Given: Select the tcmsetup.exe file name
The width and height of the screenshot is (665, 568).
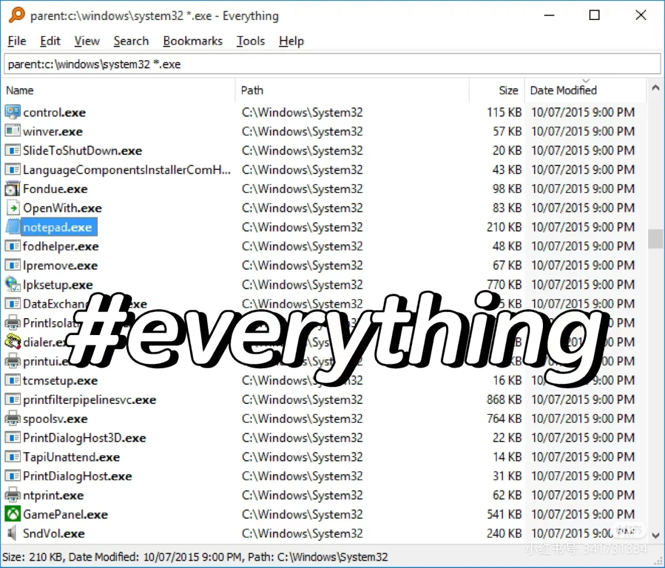Looking at the screenshot, I should pos(60,380).
